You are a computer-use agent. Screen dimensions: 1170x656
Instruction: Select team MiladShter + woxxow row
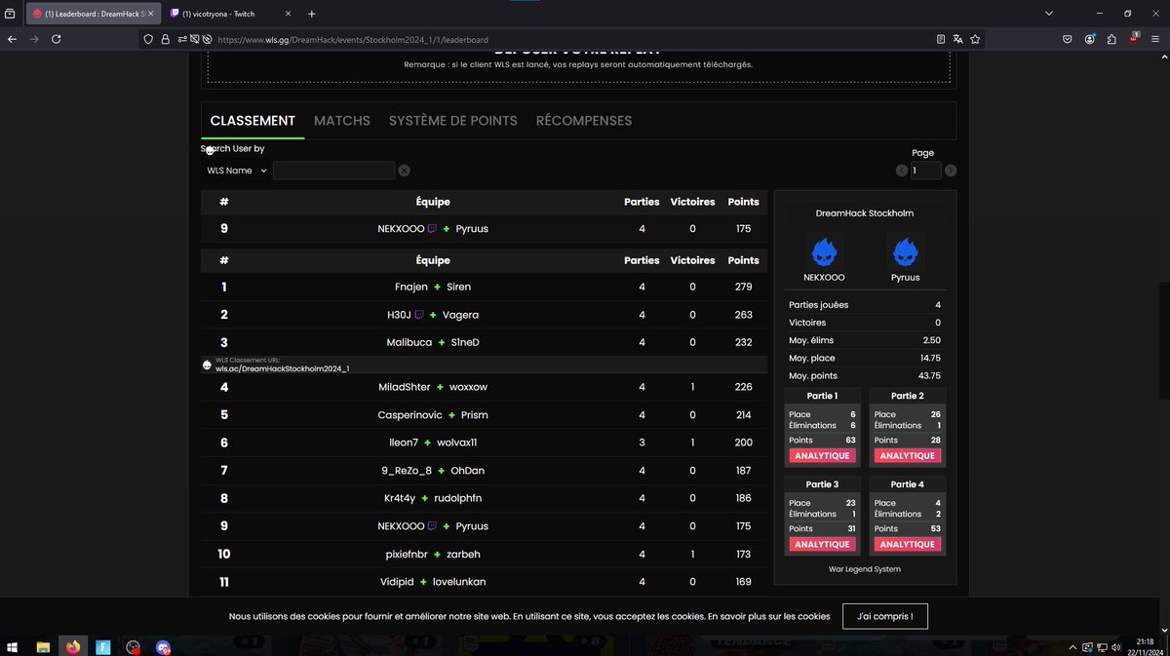484,387
